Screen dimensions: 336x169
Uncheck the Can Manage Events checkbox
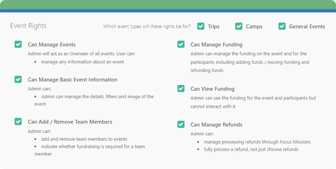point(18,44)
